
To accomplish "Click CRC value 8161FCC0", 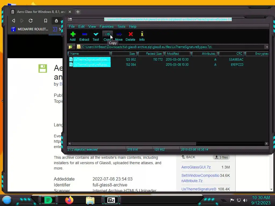I will (237, 65).
